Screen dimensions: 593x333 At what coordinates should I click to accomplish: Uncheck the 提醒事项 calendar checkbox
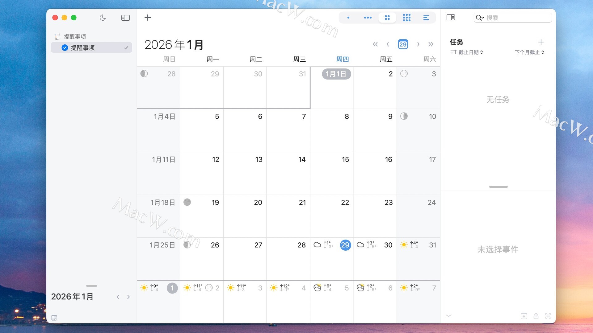pyautogui.click(x=65, y=48)
